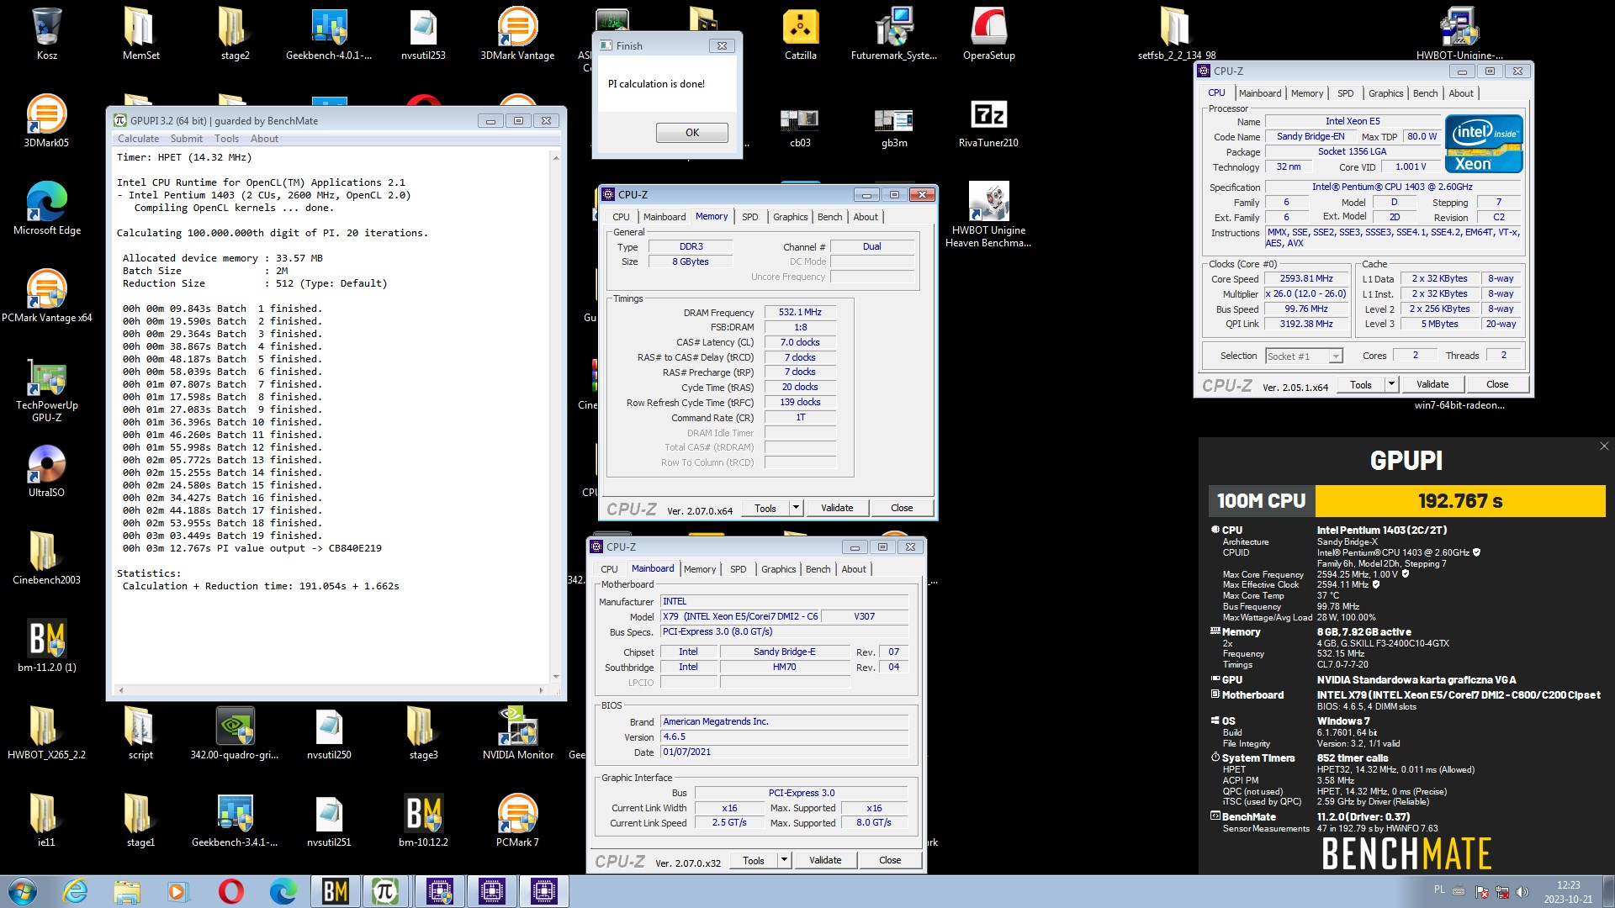Screen dimensions: 1615x908
Task: Launch the UltraISO desktop icon
Action: 46,471
